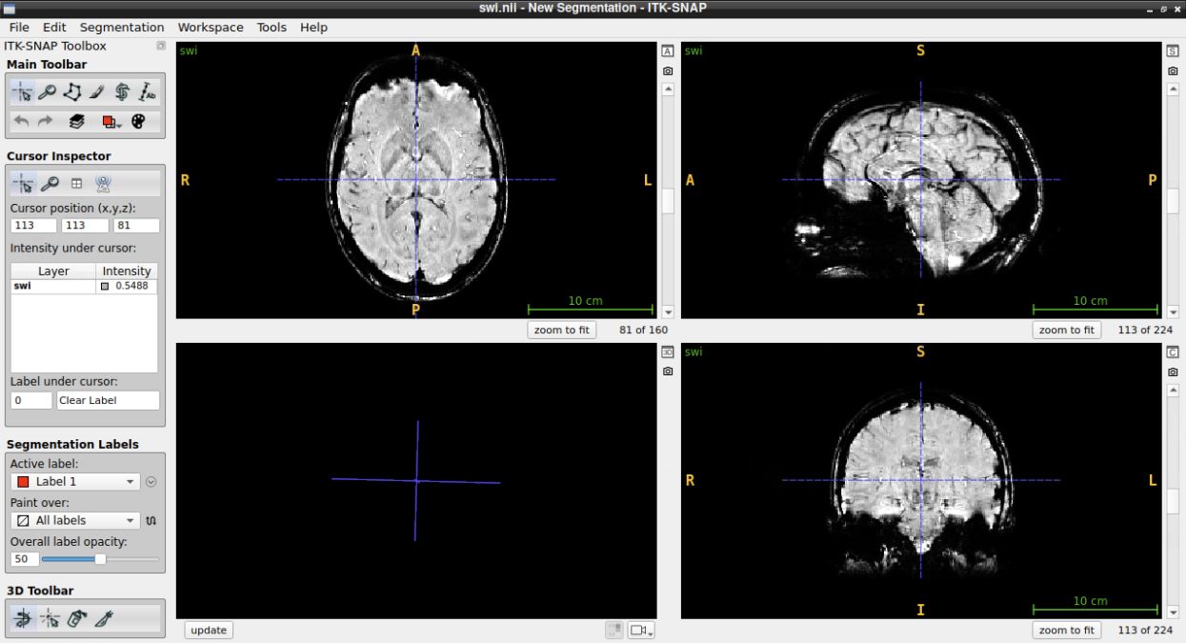Open the Tools menu
Screen dimensions: 1186x643
pos(271,28)
